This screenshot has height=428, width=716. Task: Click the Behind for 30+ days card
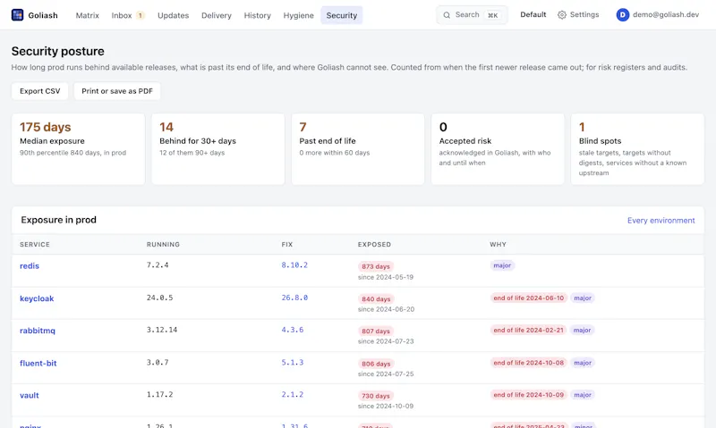(x=217, y=149)
